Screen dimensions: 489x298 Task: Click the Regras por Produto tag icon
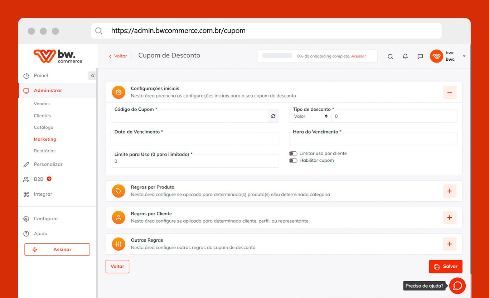click(x=118, y=191)
